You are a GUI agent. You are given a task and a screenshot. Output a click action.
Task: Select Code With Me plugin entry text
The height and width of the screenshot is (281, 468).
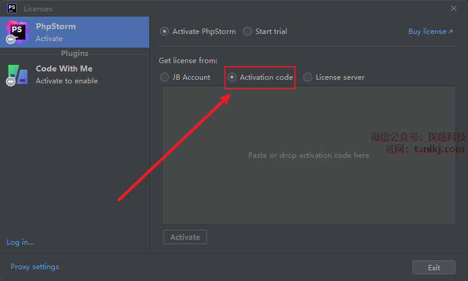[64, 74]
